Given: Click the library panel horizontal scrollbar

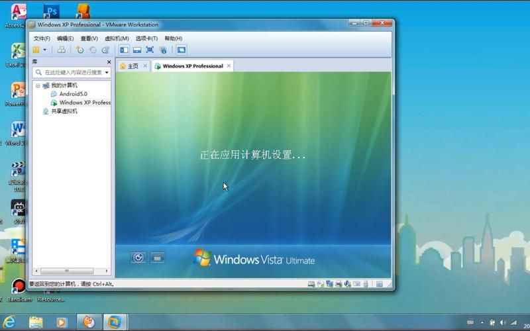Looking at the screenshot, I should click(x=72, y=271).
